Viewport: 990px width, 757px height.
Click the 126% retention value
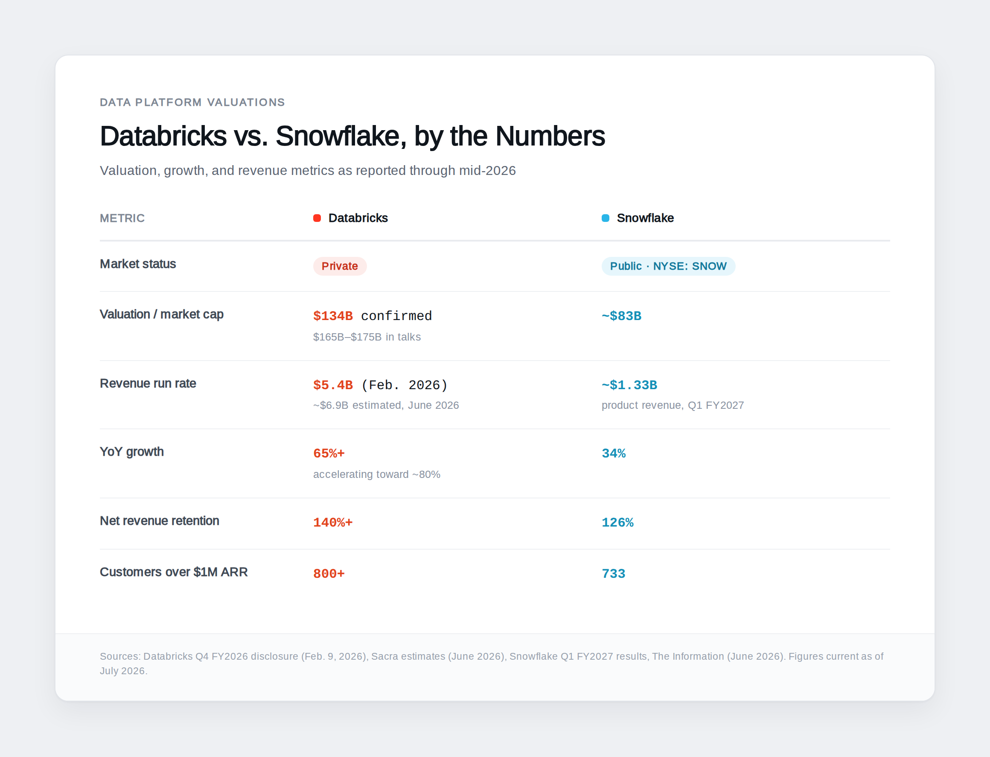click(617, 523)
